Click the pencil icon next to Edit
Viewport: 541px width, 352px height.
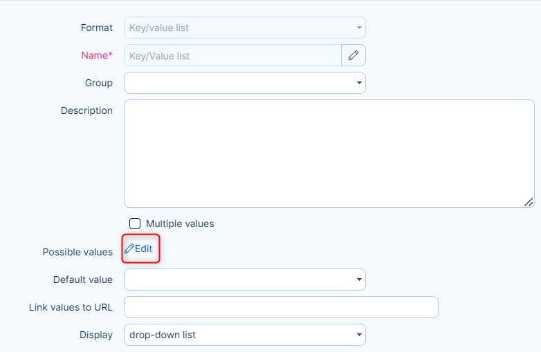pos(129,248)
